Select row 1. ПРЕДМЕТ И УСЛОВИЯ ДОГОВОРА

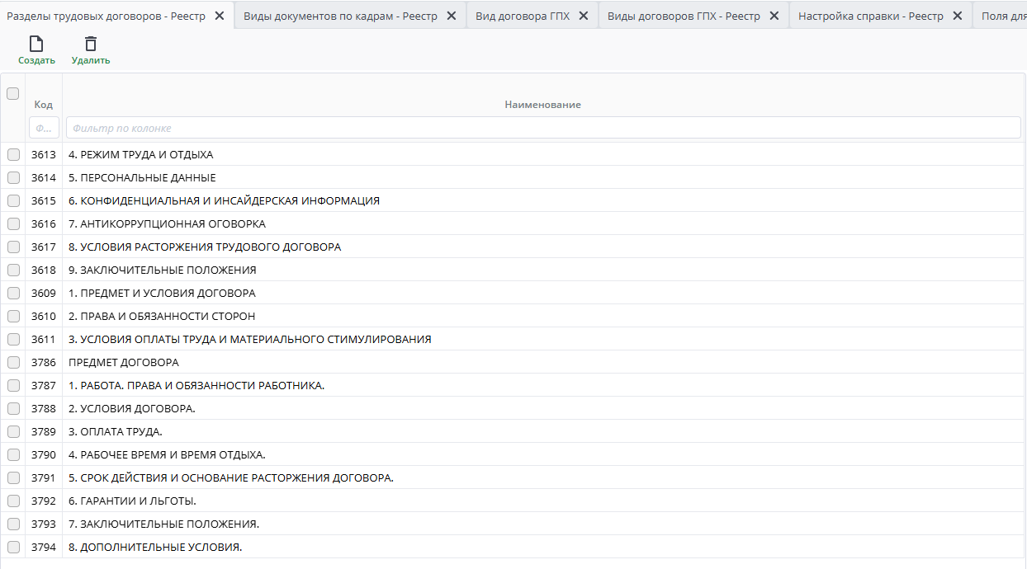point(513,293)
